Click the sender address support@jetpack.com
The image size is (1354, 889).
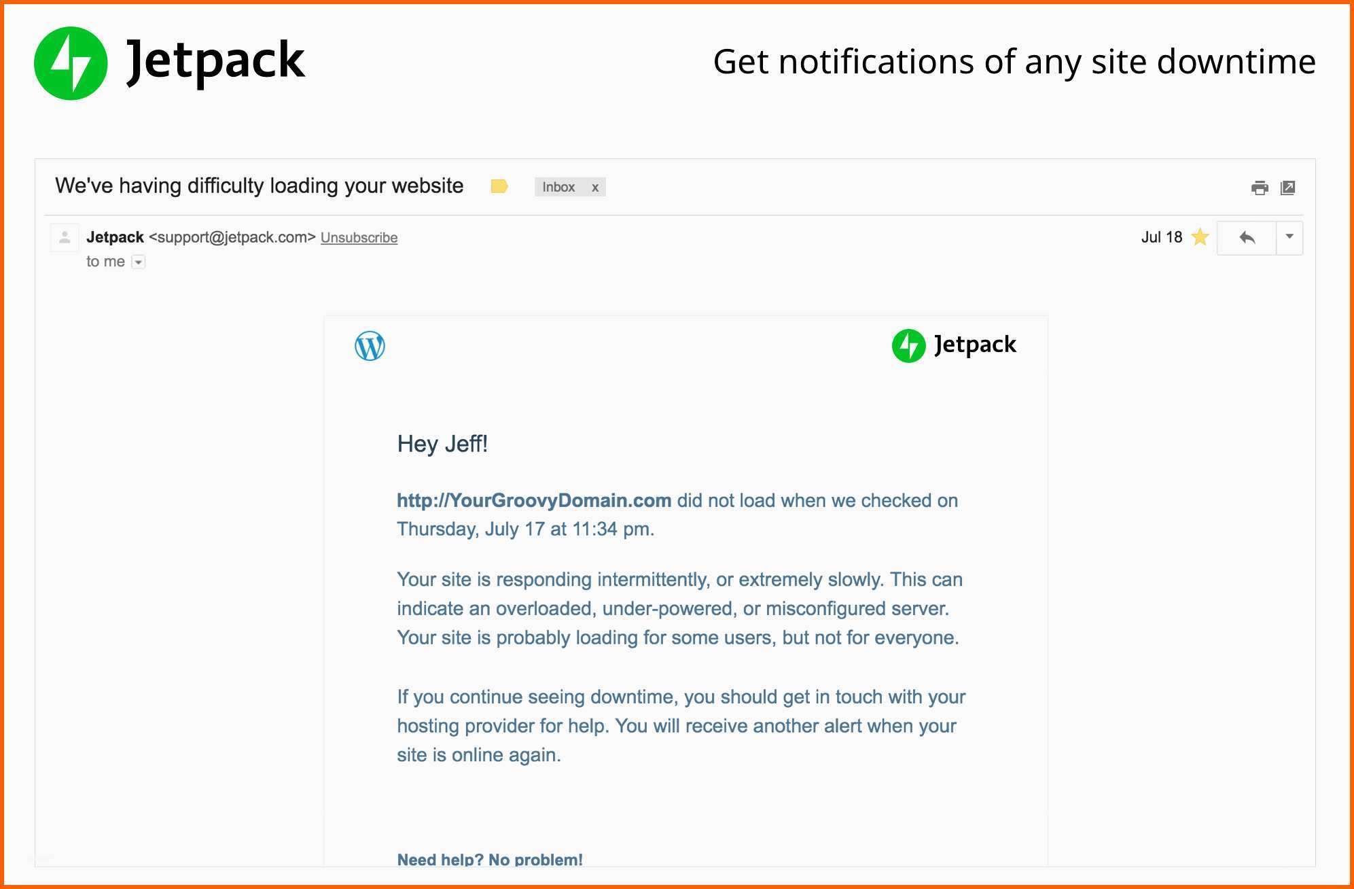click(x=232, y=237)
